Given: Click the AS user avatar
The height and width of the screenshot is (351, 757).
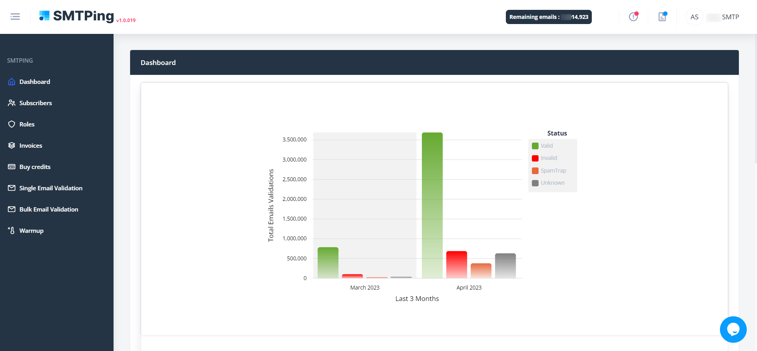Looking at the screenshot, I should click(x=694, y=17).
